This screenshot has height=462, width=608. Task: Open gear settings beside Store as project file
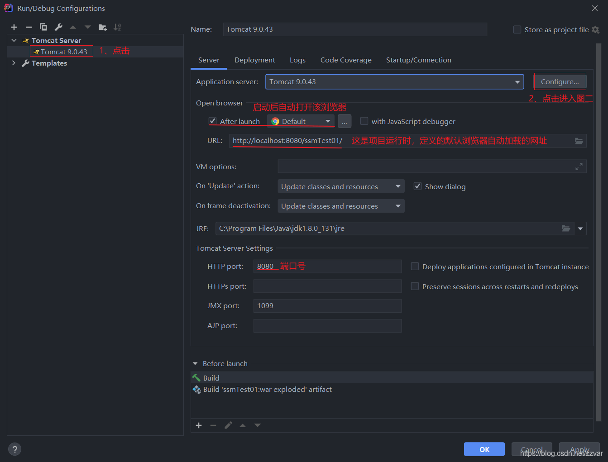point(596,29)
